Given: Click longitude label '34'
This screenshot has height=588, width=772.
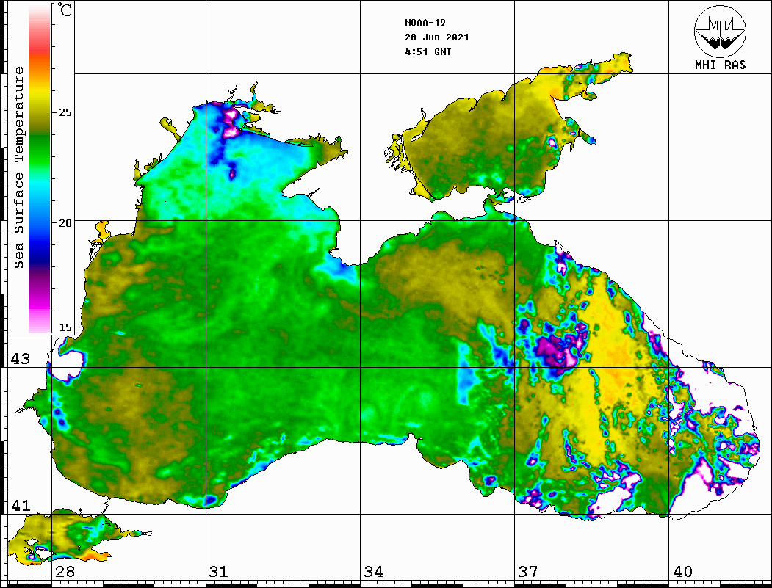Looking at the screenshot, I should 374,571.
